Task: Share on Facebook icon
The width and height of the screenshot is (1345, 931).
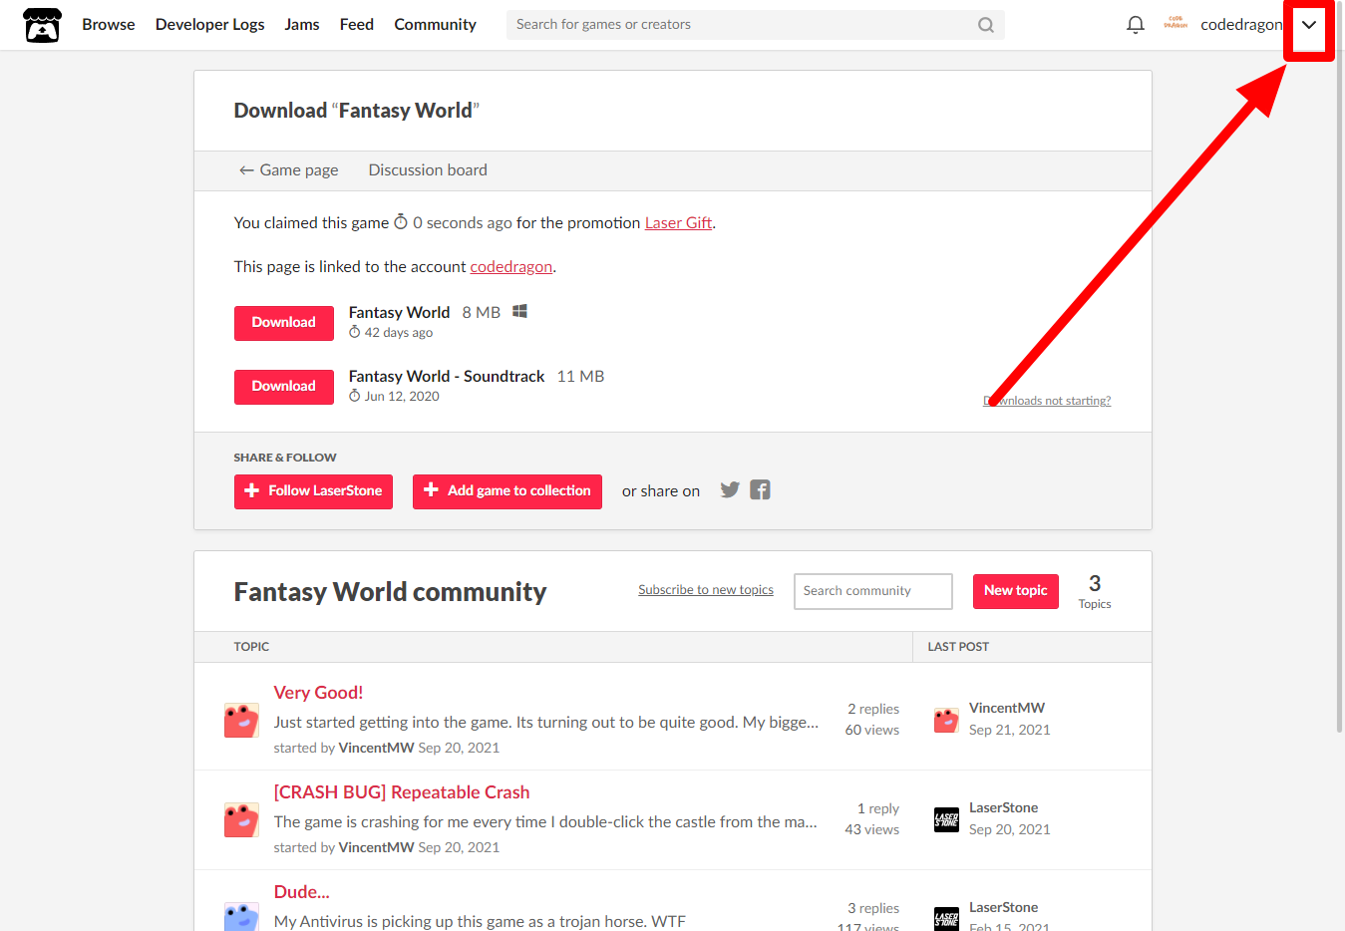Action: pyautogui.click(x=760, y=489)
